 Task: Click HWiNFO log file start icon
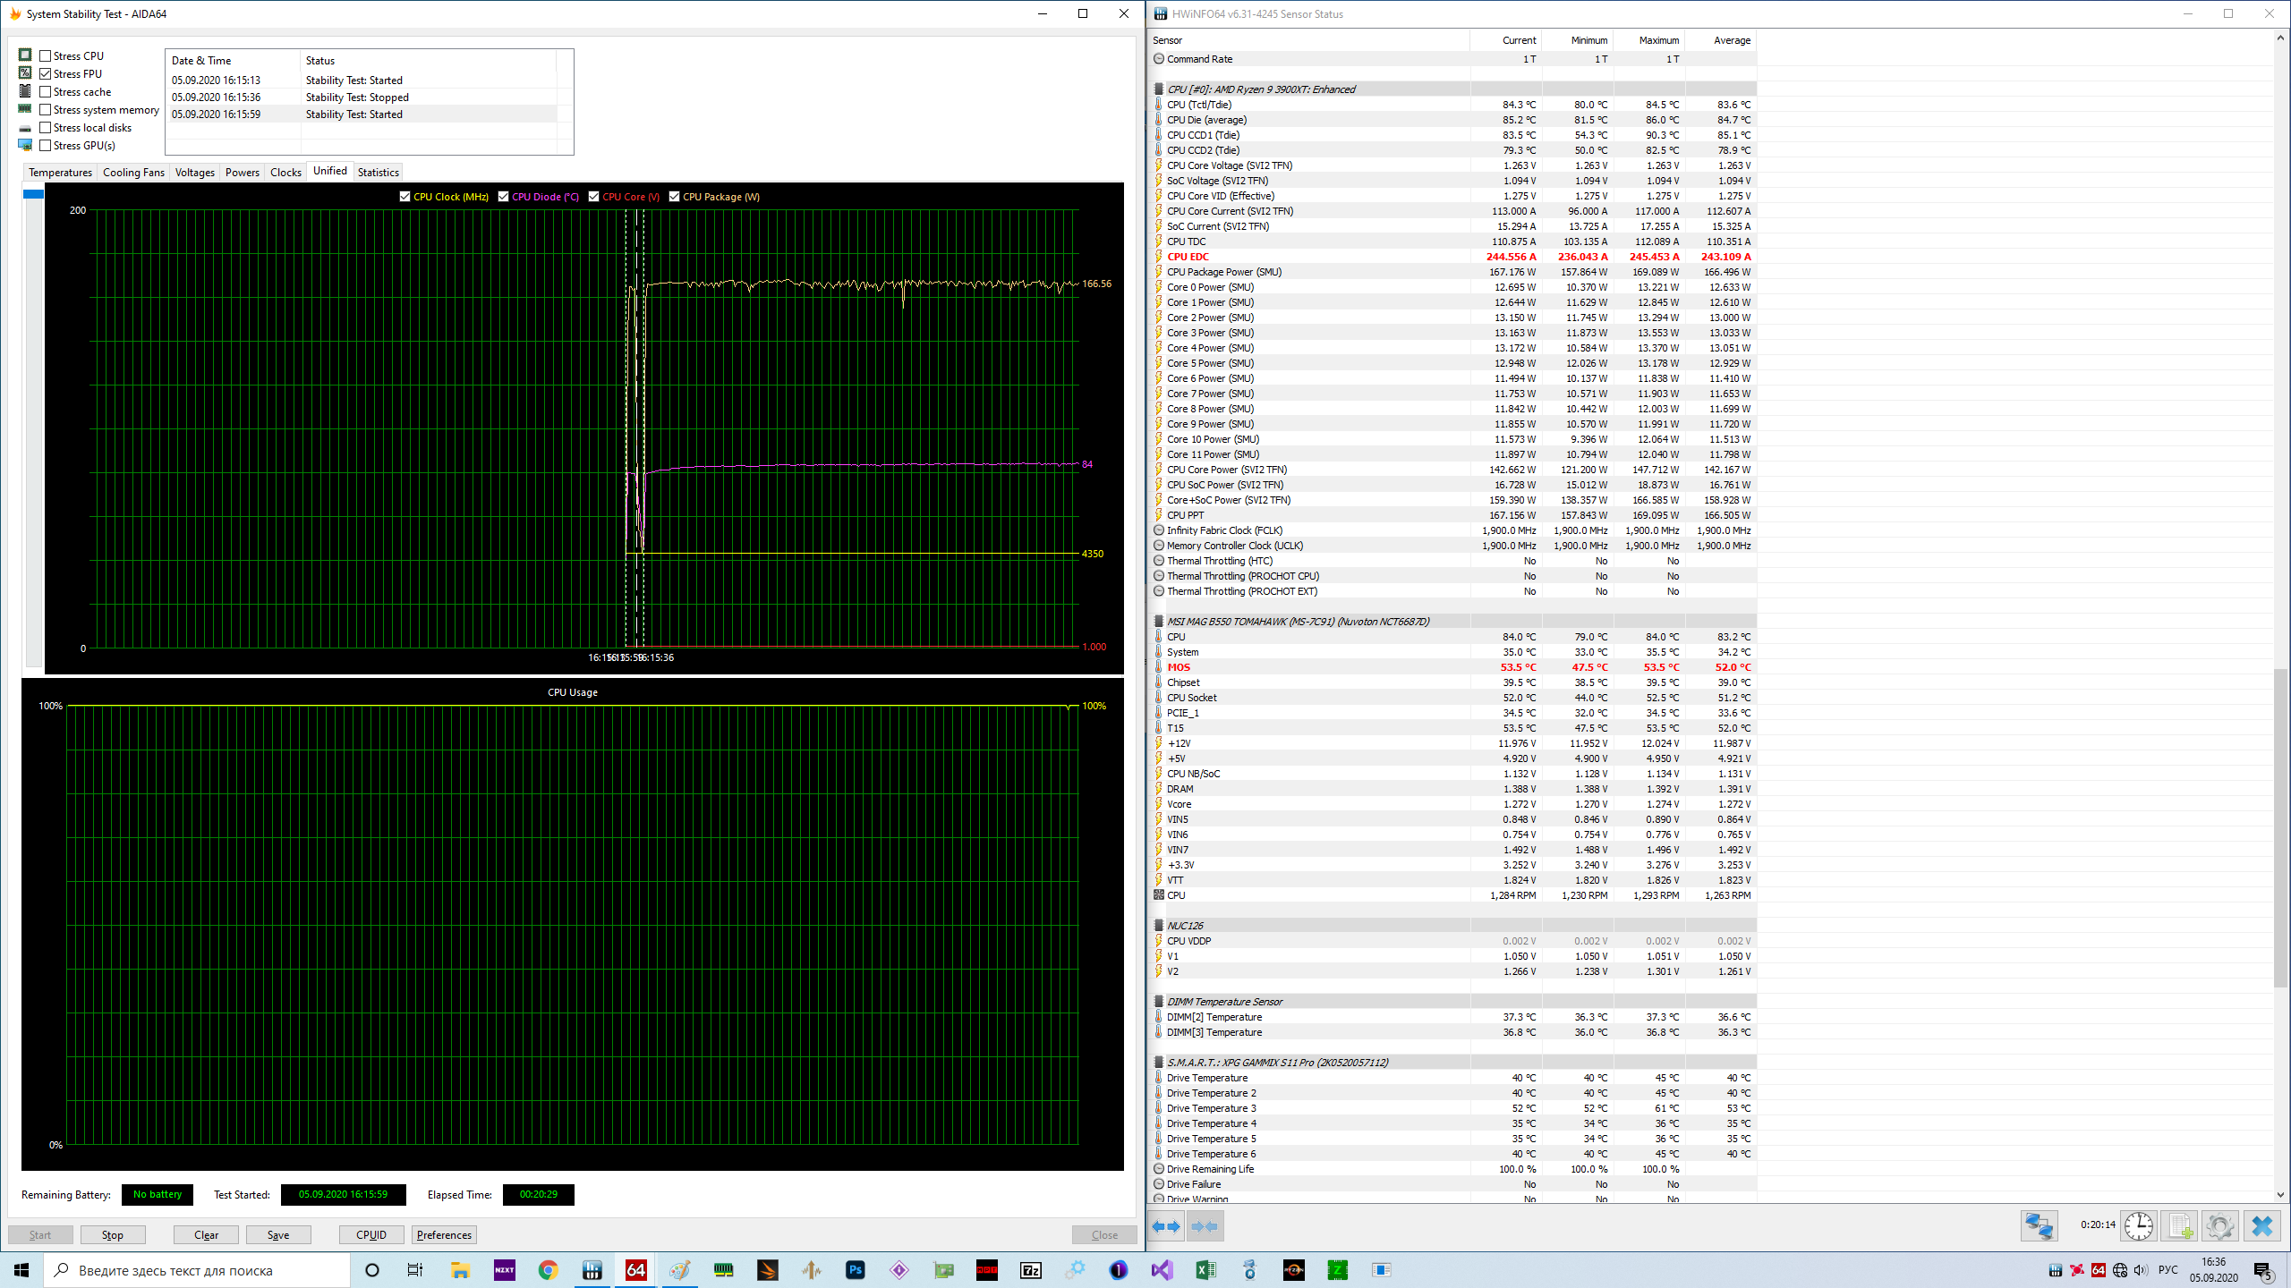pos(2179,1225)
